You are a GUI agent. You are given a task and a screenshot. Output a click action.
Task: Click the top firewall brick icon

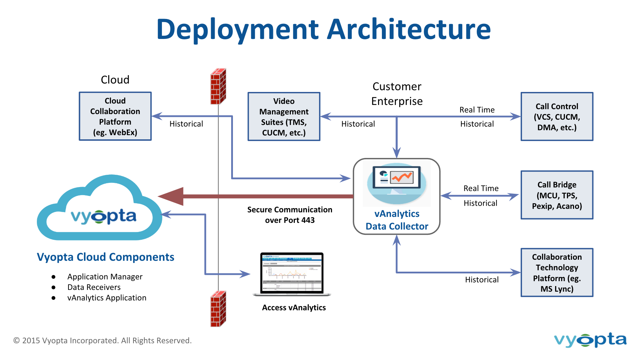click(218, 86)
